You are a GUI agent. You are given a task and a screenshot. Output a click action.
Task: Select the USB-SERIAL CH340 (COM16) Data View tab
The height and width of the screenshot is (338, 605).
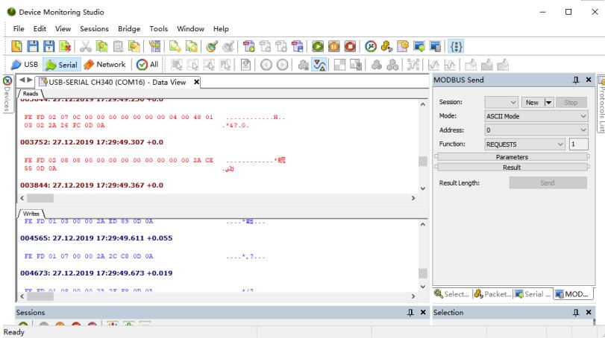coord(118,82)
